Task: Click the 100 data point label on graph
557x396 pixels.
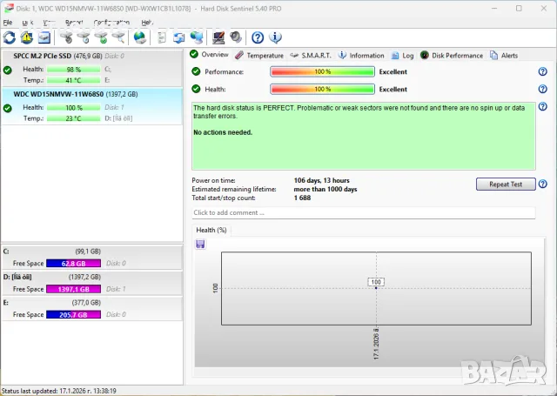Action: pyautogui.click(x=376, y=282)
